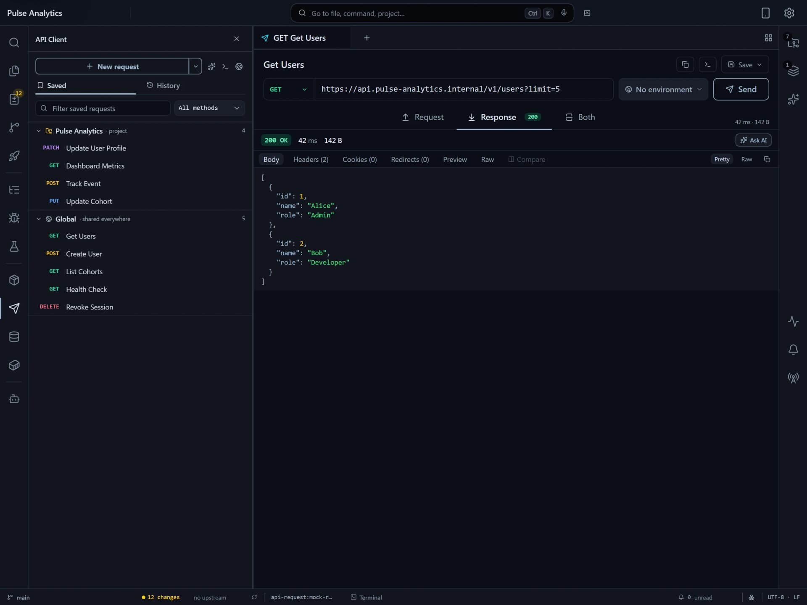Image resolution: width=807 pixels, height=605 pixels.
Task: Open the DELETE Revoke Session request
Action: (140, 307)
